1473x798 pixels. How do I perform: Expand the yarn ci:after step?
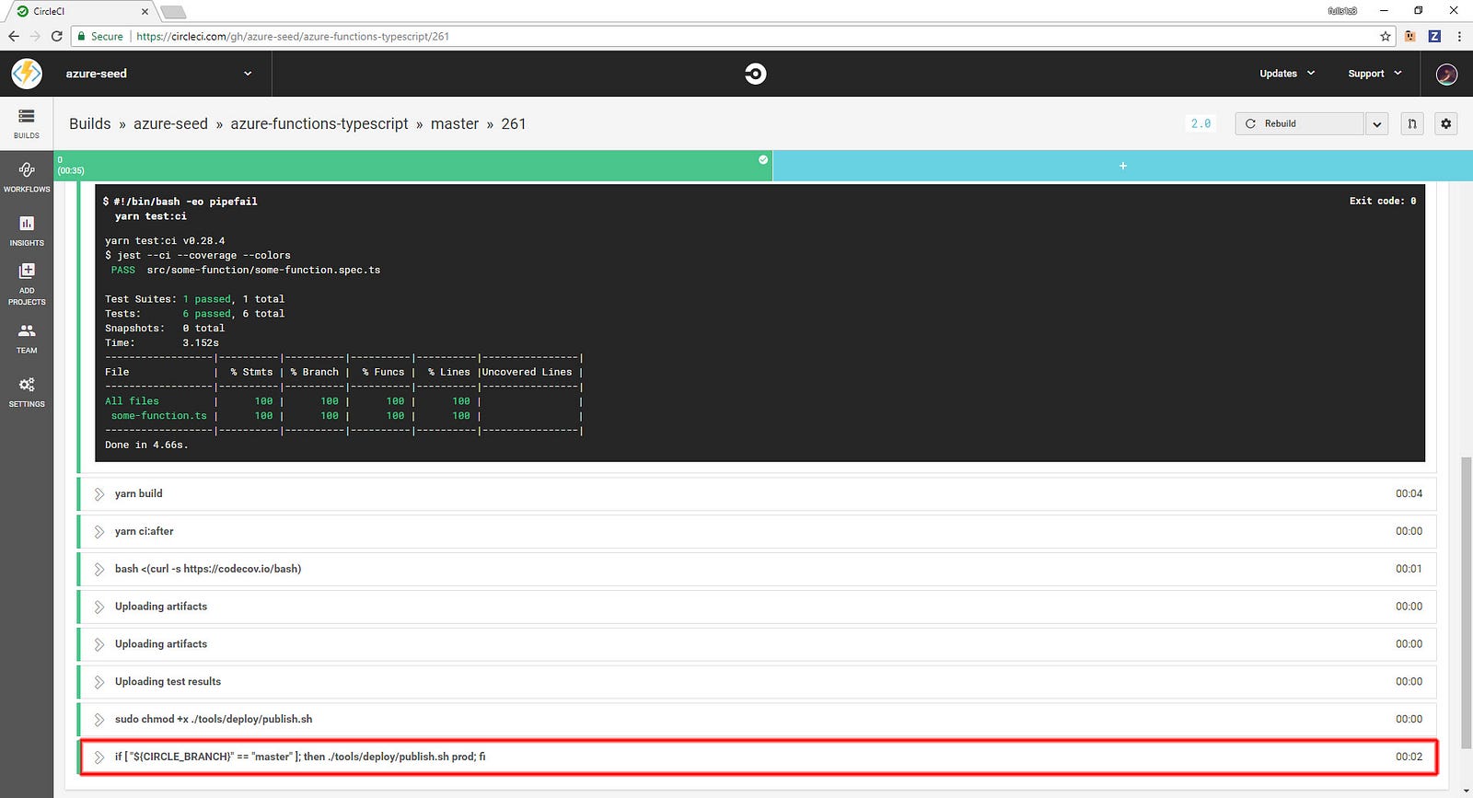click(x=757, y=532)
